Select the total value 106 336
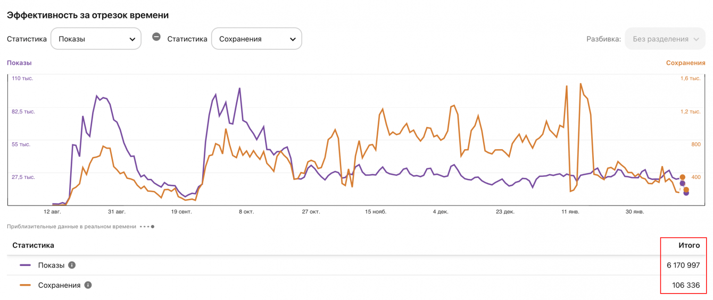Screen dimensions: 713x300 (x=686, y=285)
